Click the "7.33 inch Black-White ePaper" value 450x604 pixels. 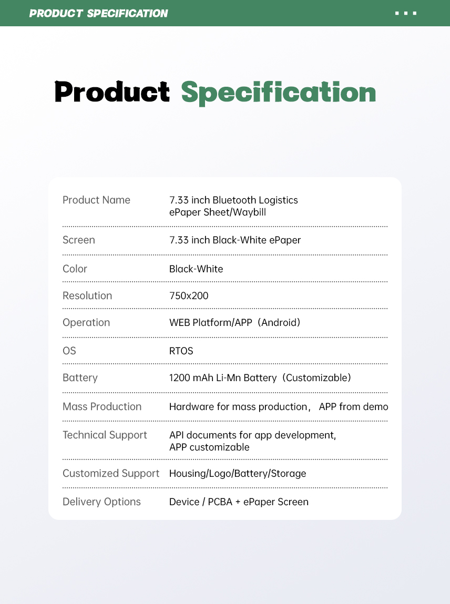(x=235, y=240)
